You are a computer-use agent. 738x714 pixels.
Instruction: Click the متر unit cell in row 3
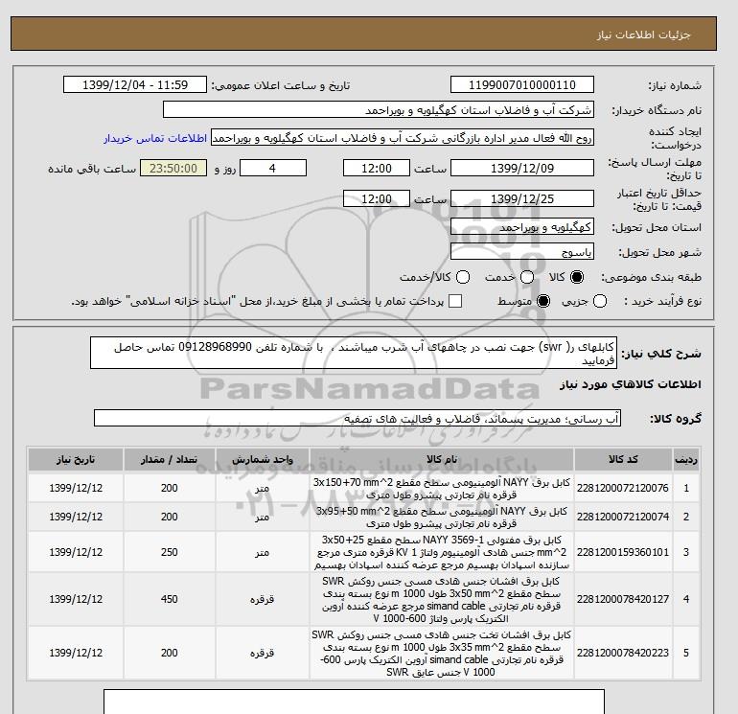[x=263, y=552]
